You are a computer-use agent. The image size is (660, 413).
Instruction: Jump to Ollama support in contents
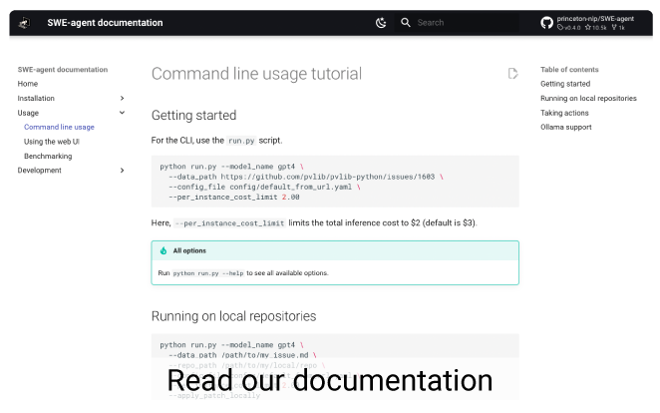coord(566,127)
